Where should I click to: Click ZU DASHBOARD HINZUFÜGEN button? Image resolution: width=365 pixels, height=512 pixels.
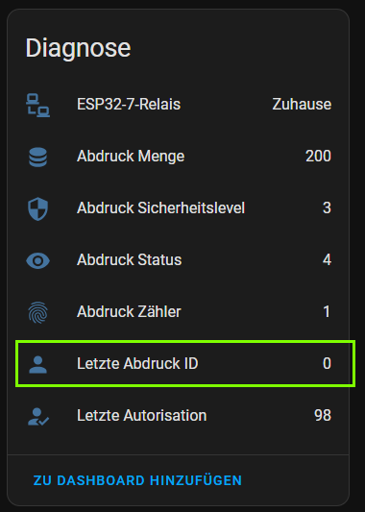tap(137, 480)
